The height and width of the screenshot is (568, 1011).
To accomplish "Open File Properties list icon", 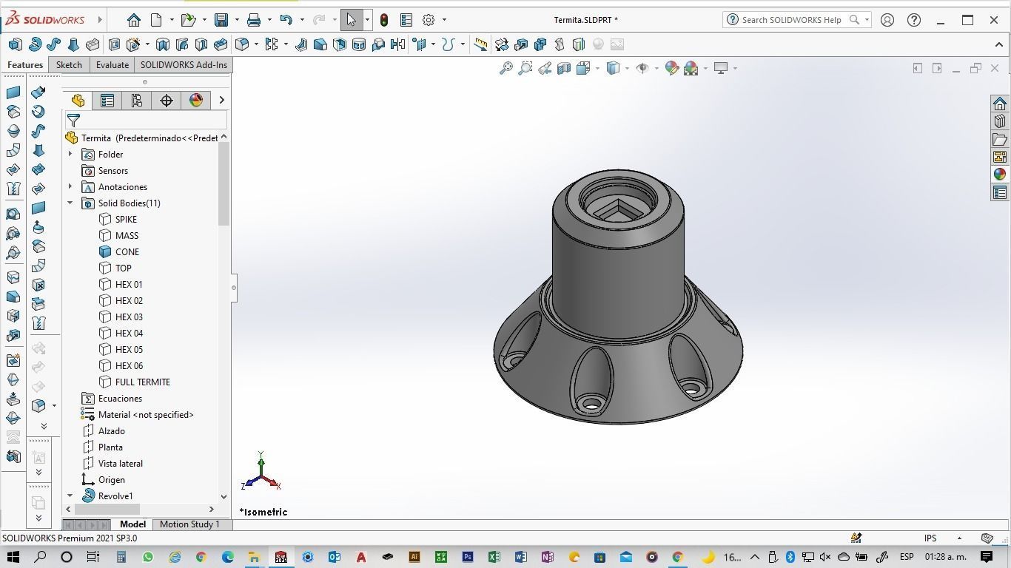I will point(406,20).
